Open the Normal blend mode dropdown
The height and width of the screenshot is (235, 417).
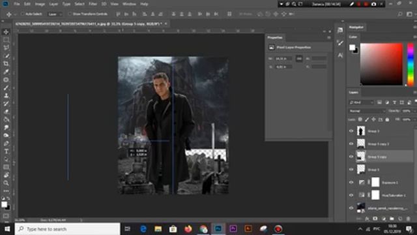pos(367,111)
